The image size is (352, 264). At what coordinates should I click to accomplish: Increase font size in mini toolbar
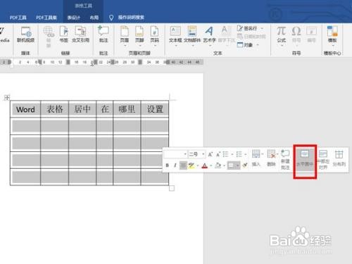[x=210, y=154]
